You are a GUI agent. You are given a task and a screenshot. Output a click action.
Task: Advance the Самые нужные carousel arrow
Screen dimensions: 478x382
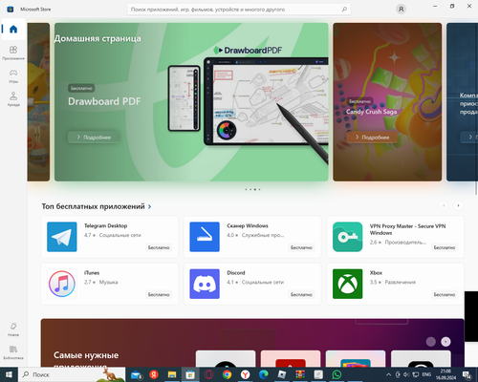445,342
